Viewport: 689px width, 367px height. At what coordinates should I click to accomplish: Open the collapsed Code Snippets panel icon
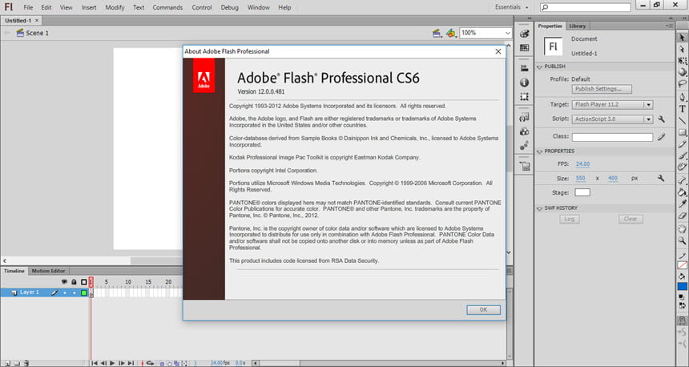pos(524,117)
